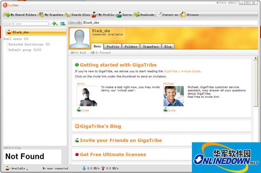Click inside the Search user field
Image resolution: width=261 pixels, height=173 pixels.
tap(26, 24)
